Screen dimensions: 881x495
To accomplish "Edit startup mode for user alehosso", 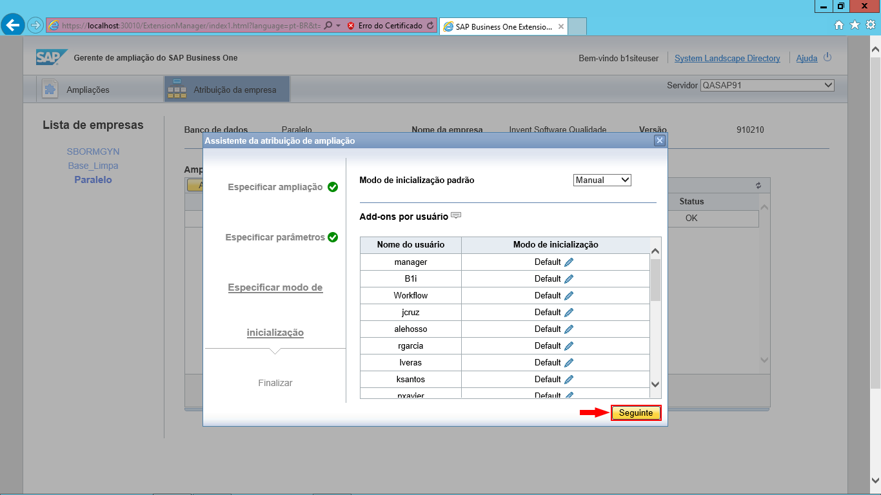I will tap(568, 329).
